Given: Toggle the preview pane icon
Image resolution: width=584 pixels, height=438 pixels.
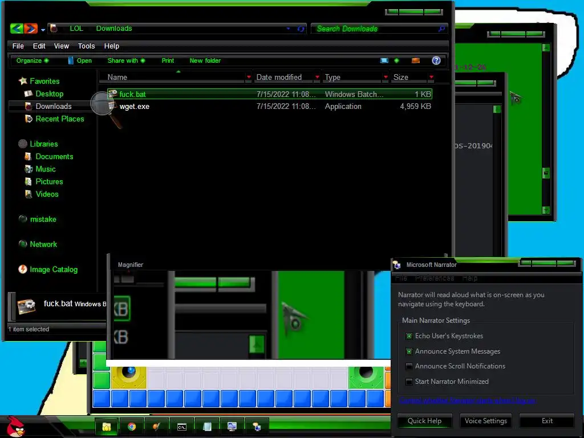Looking at the screenshot, I should coord(416,60).
